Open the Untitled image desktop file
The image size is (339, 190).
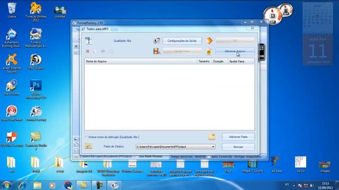coord(60,11)
